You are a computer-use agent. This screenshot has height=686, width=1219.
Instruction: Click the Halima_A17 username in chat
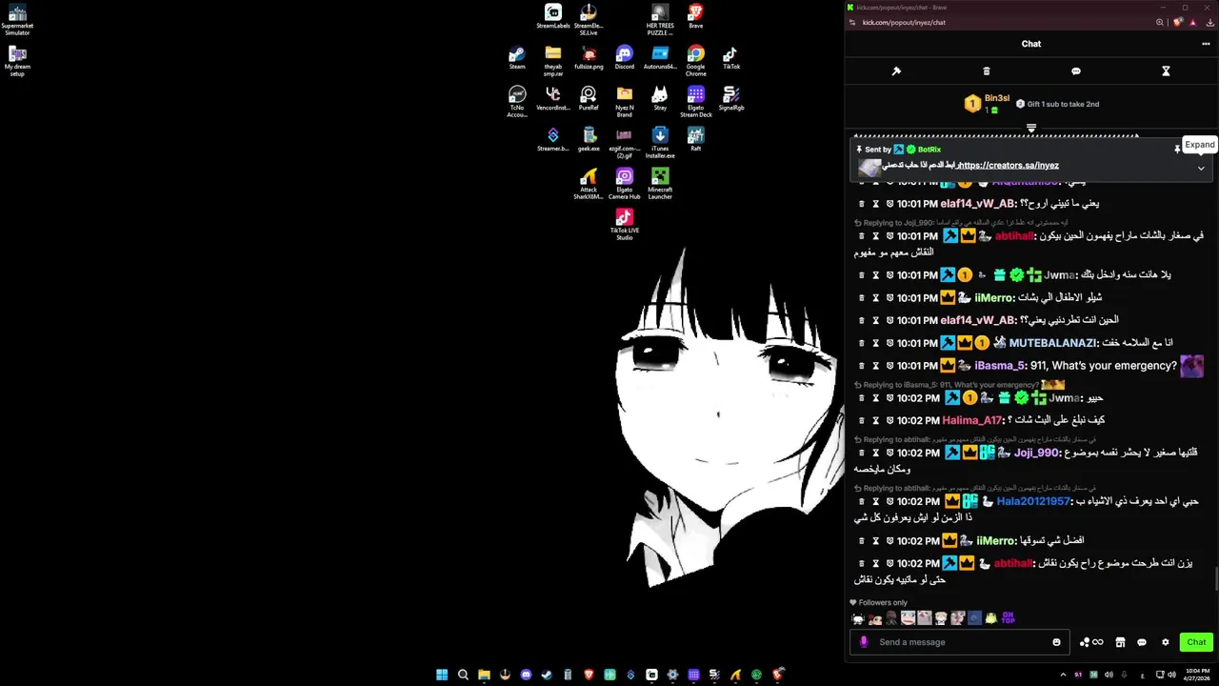click(972, 420)
